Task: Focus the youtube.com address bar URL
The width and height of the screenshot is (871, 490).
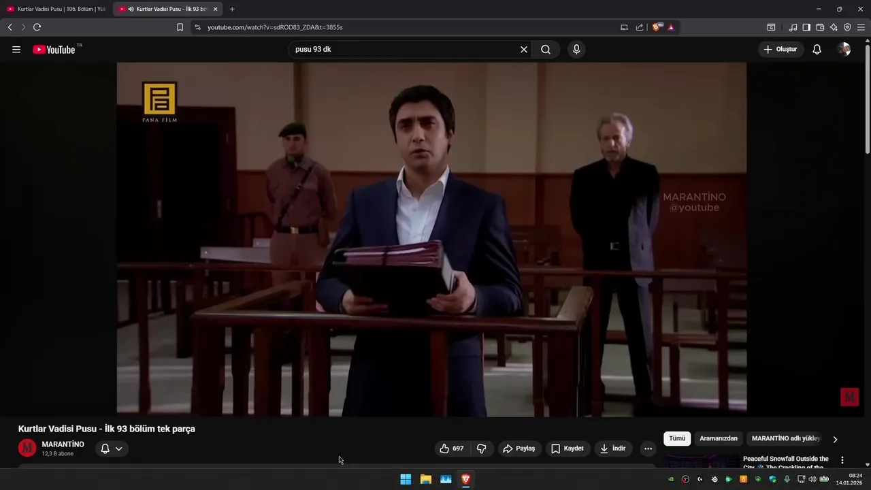Action: [275, 27]
